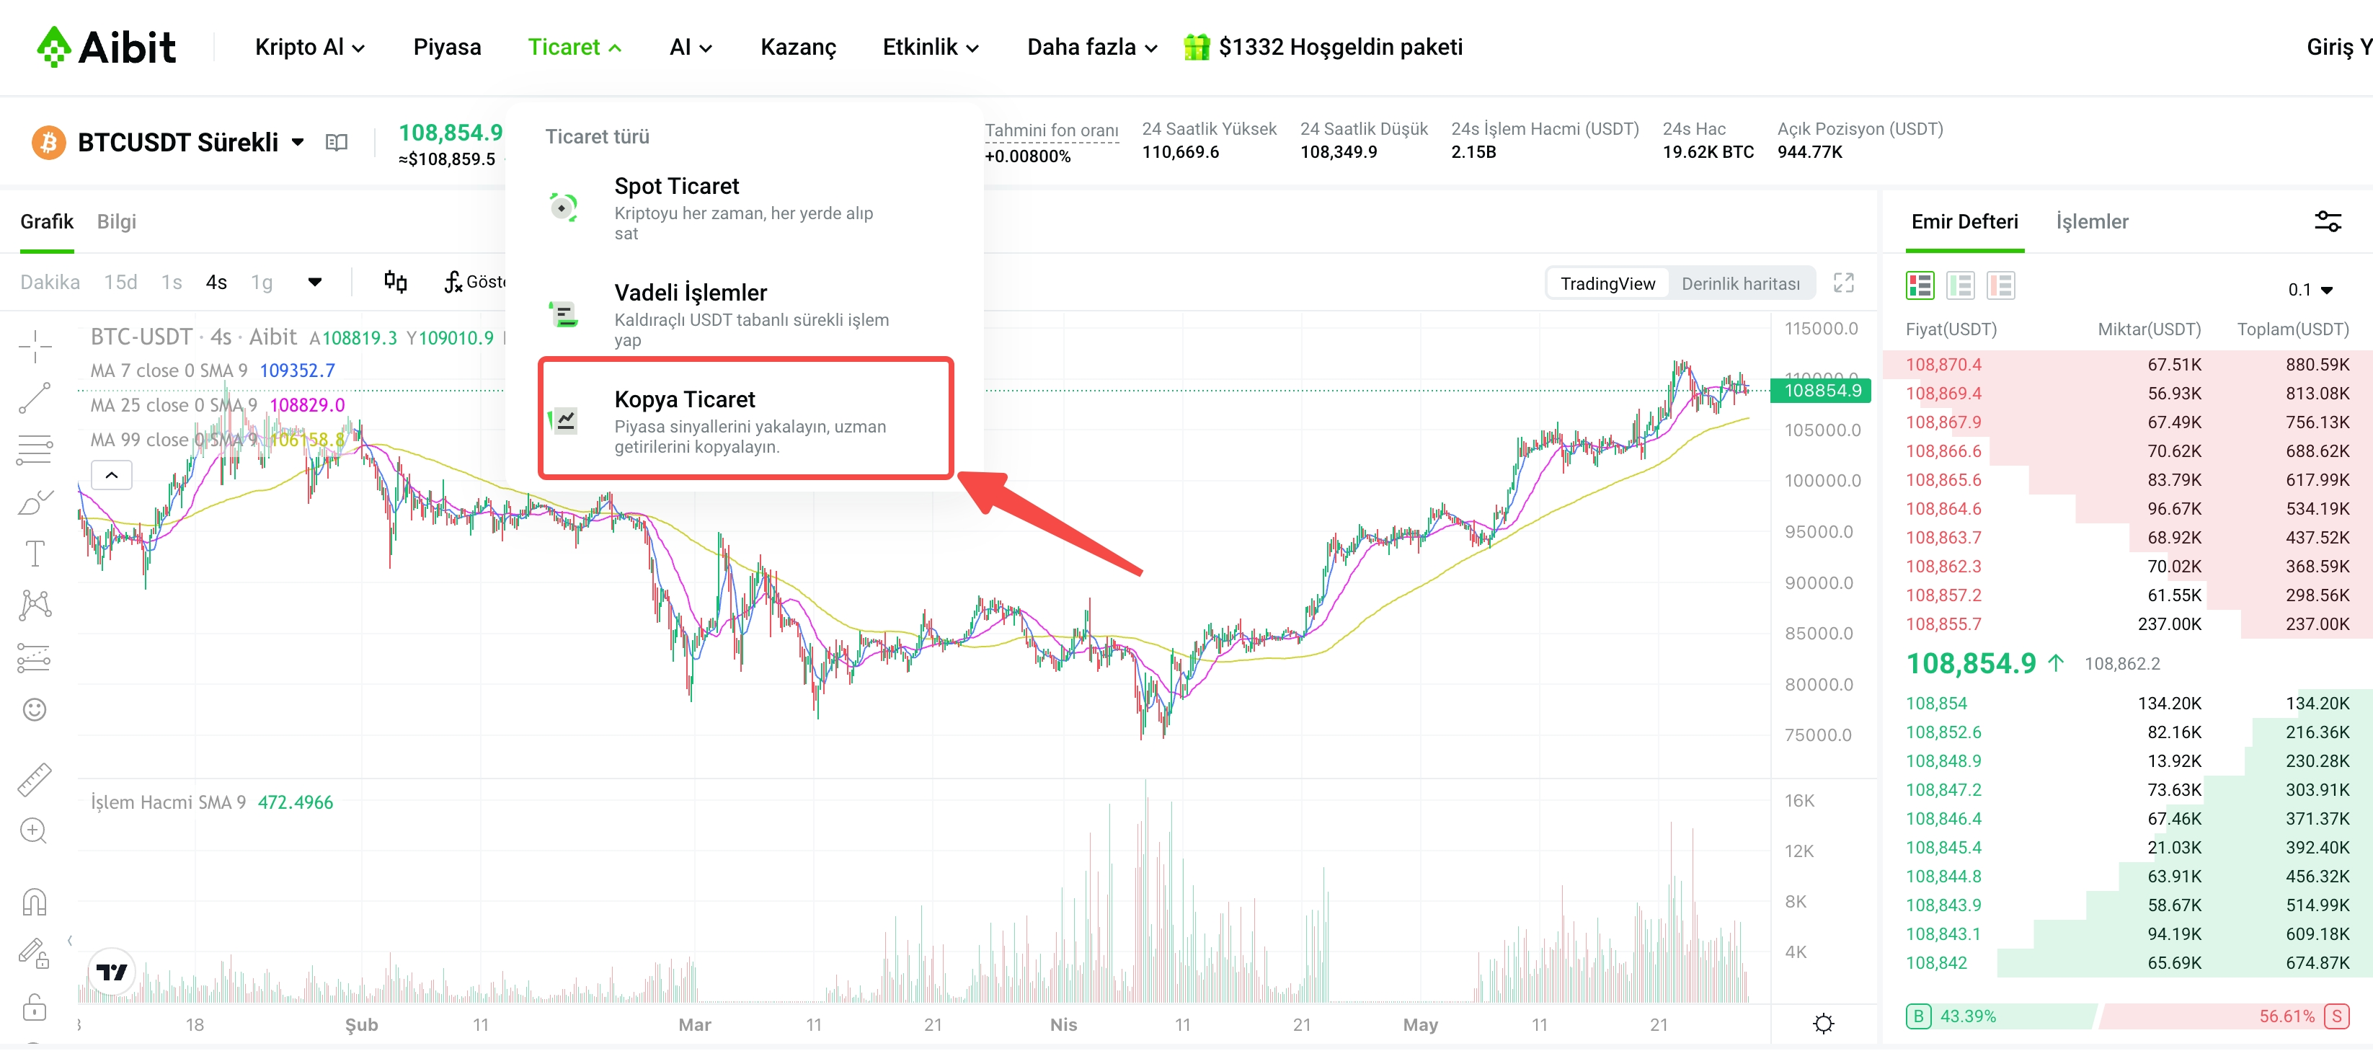Click the chart zoom-in magnifier icon

33,831
